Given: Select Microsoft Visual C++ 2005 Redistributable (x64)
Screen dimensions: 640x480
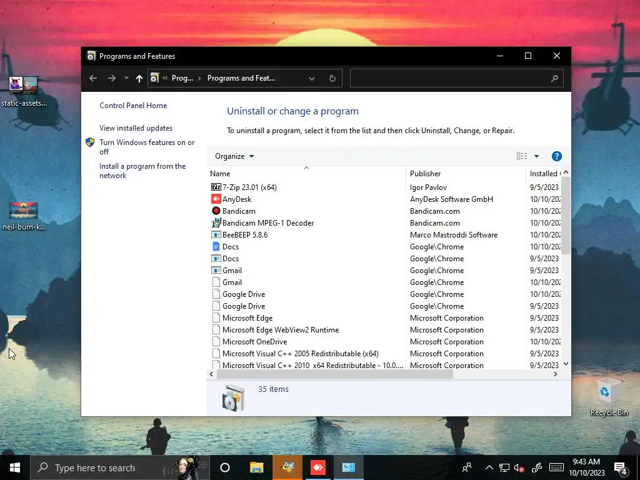Looking at the screenshot, I should tap(301, 354).
